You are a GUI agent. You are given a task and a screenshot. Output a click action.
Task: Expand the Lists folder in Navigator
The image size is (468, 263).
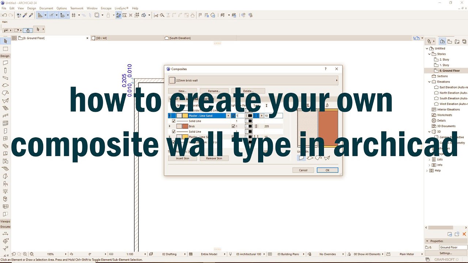pyautogui.click(x=430, y=159)
